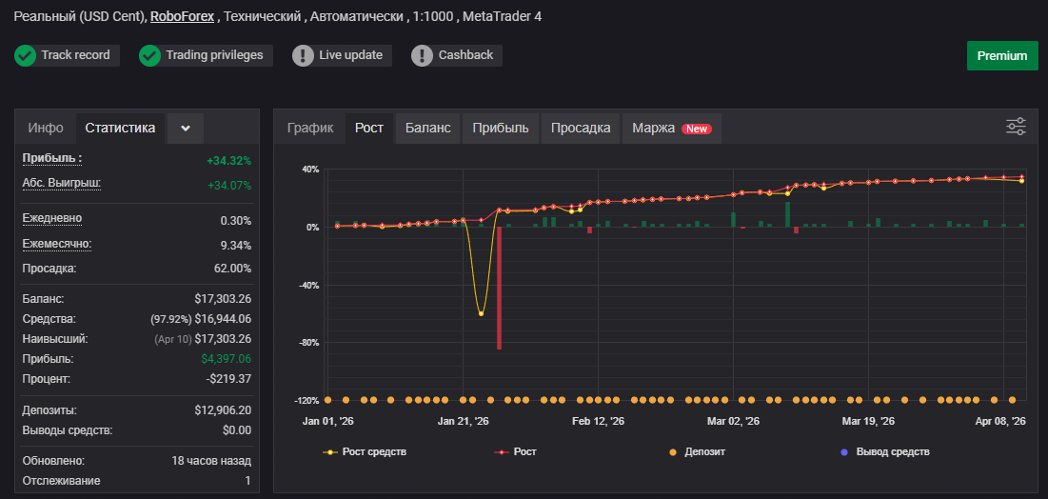Click the Live update exclamation icon

click(x=303, y=55)
